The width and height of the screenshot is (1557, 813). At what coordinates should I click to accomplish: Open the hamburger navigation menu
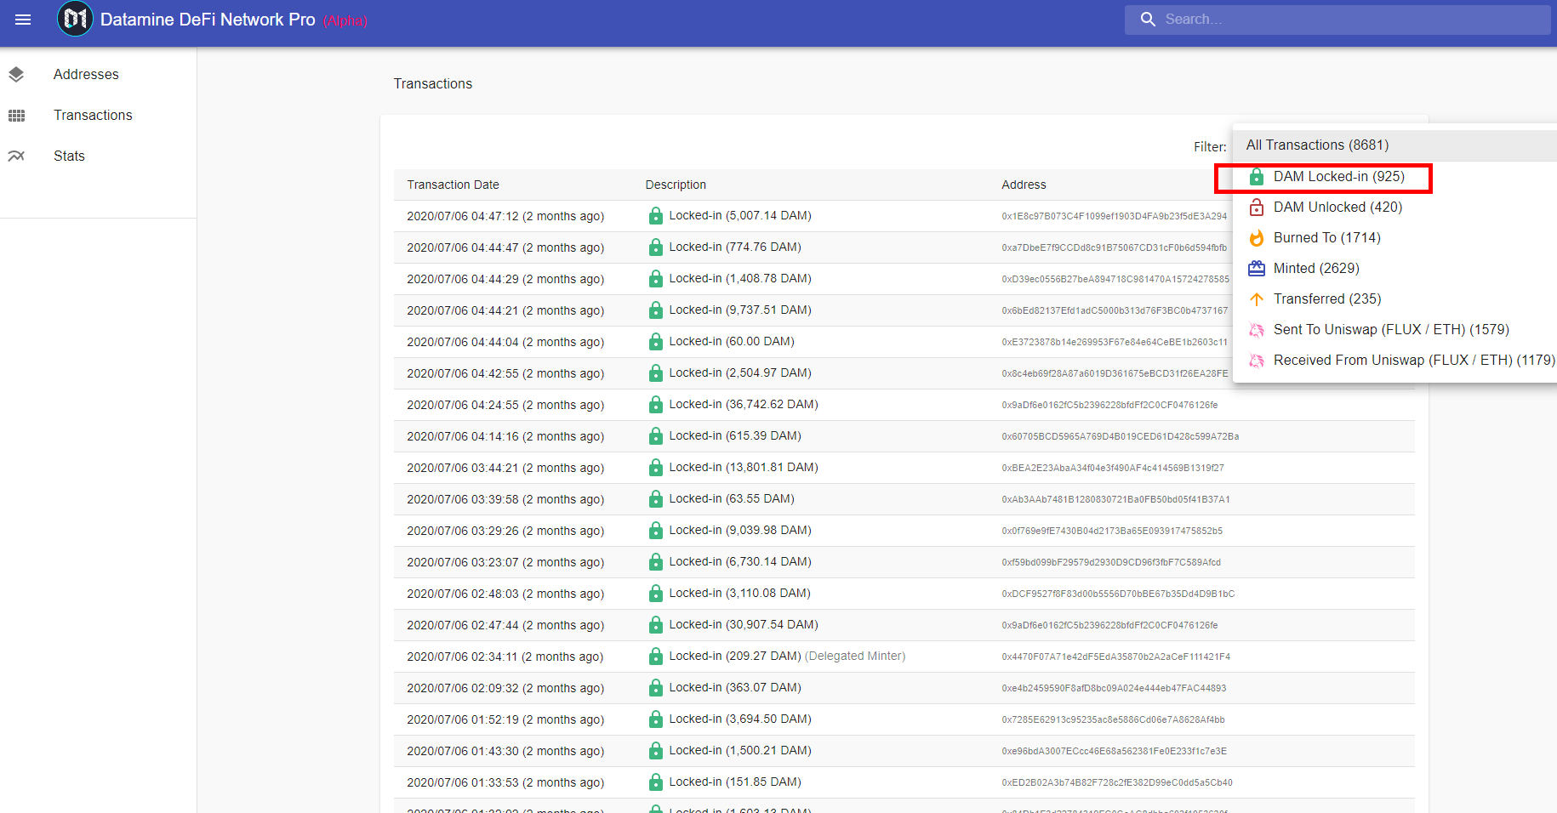point(23,20)
